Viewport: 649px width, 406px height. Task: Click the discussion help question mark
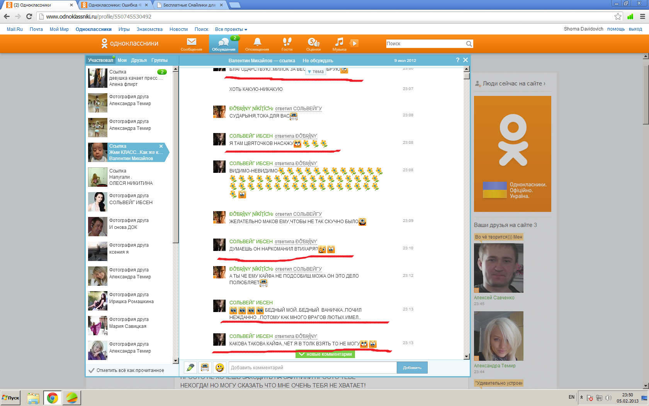coord(458,60)
